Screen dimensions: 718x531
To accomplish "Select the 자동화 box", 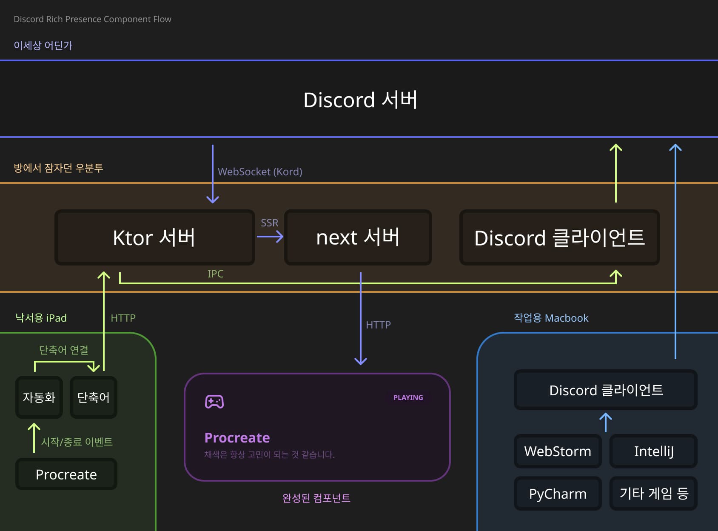I will [39, 397].
